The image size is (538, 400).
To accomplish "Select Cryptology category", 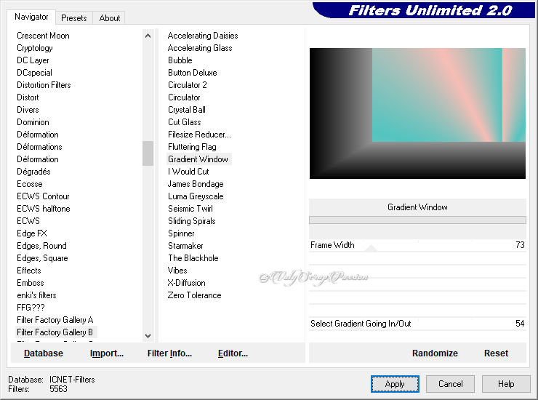I will click(35, 48).
